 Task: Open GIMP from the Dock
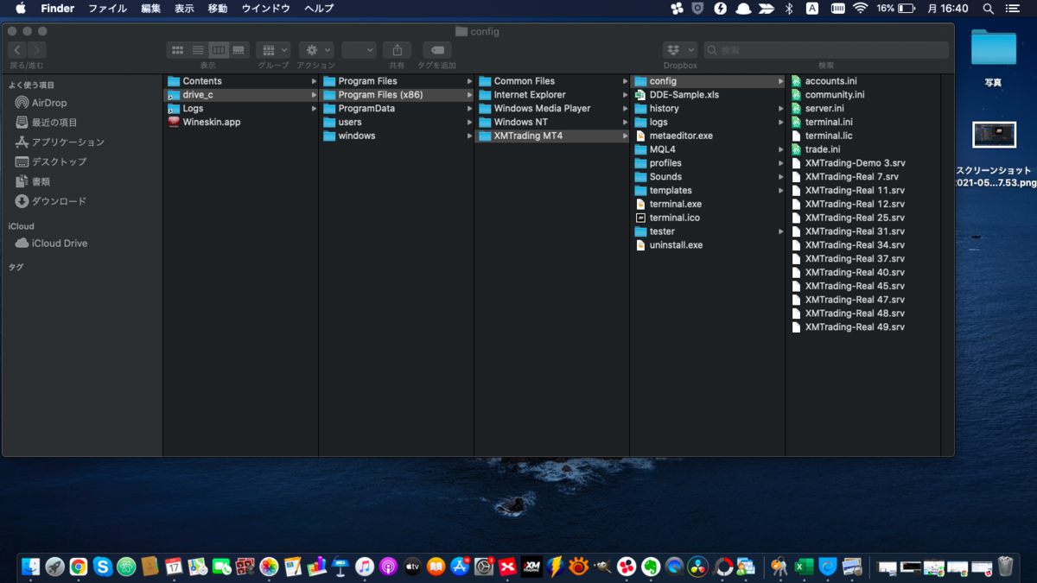[602, 567]
